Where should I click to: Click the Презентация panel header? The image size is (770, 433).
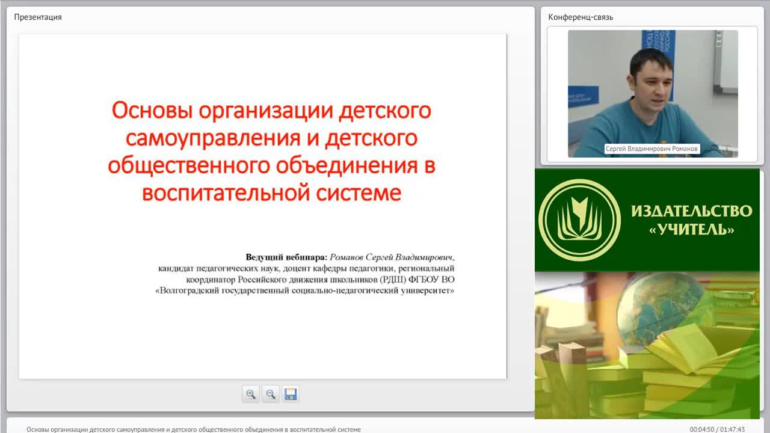(38, 17)
